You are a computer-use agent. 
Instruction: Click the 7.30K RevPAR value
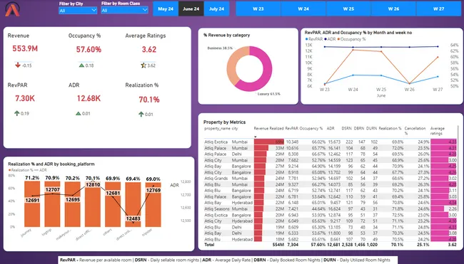pyautogui.click(x=25, y=98)
